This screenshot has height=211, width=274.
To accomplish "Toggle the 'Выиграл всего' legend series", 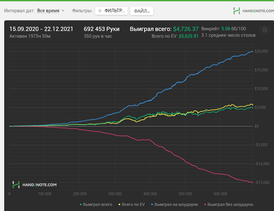I will pyautogui.click(x=96, y=204).
